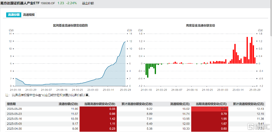Click the 12.43 cumulative scale change cell

point(261,109)
